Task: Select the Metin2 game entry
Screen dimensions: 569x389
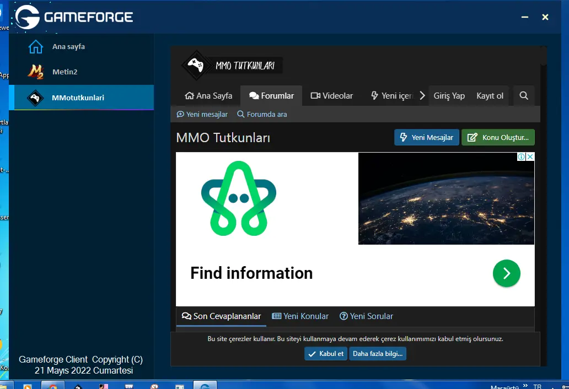Action: point(65,72)
